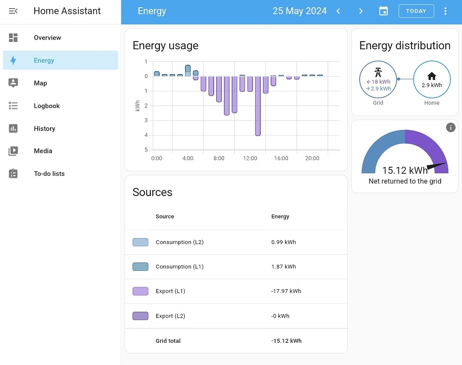Image resolution: width=462 pixels, height=365 pixels.
Task: Open the date picker calendar icon
Action: 383,11
